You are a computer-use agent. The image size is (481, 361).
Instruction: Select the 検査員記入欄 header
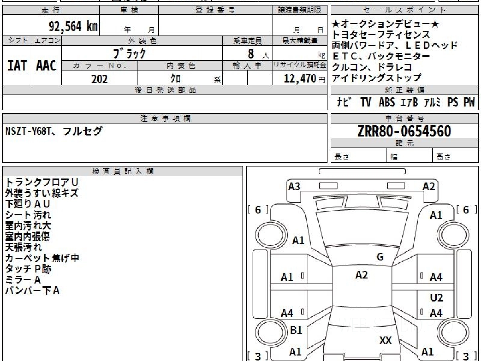click(123, 171)
